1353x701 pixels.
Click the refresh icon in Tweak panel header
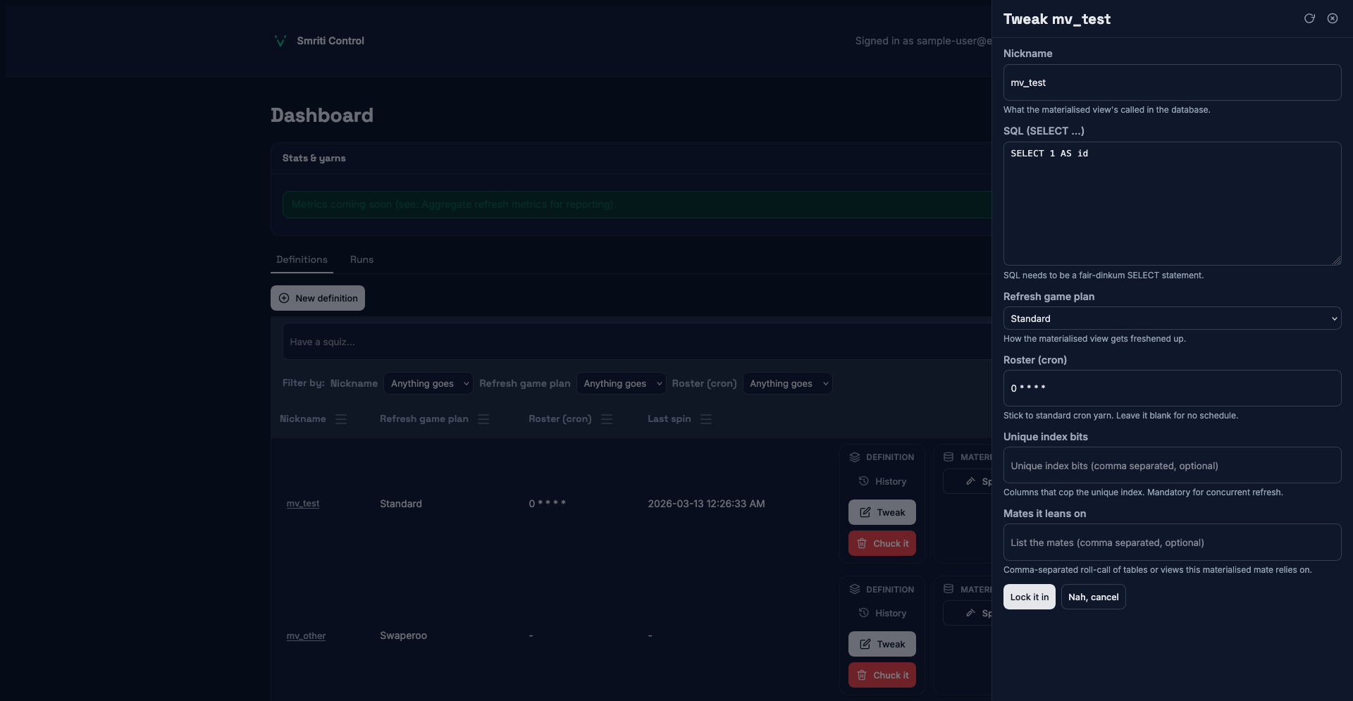[x=1309, y=18]
